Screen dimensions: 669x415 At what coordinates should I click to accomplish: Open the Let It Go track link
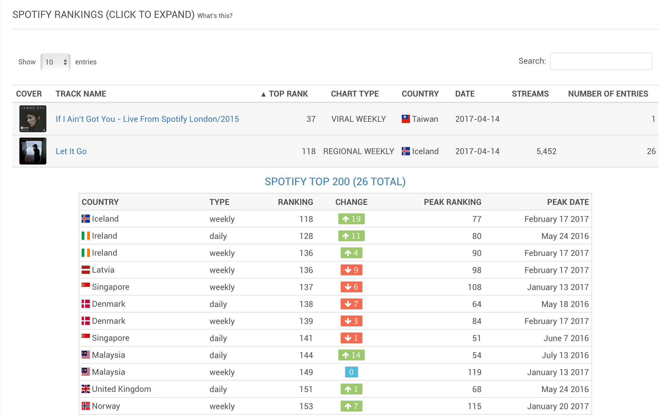click(71, 151)
